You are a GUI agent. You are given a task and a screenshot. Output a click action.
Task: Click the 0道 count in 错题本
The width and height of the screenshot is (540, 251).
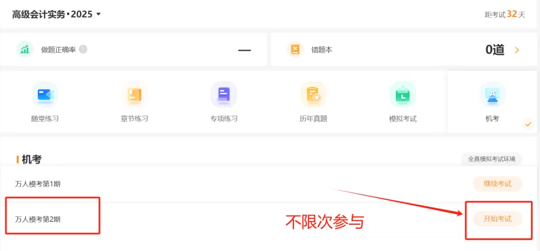pos(495,50)
